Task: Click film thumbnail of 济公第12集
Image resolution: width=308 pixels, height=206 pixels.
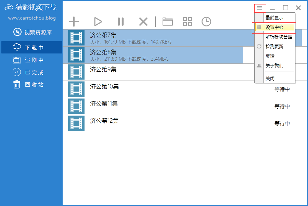Action: pos(76,123)
